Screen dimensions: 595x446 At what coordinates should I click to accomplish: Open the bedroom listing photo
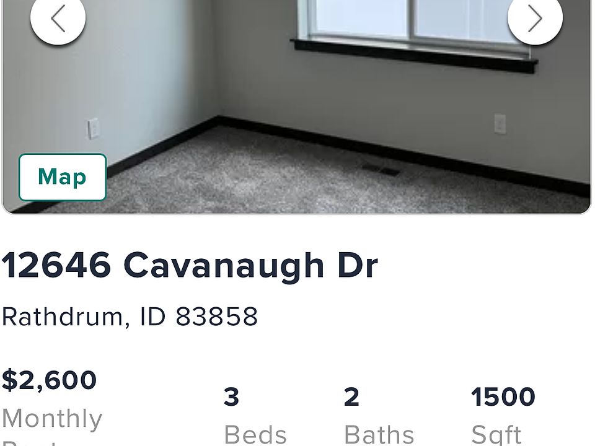(x=297, y=106)
